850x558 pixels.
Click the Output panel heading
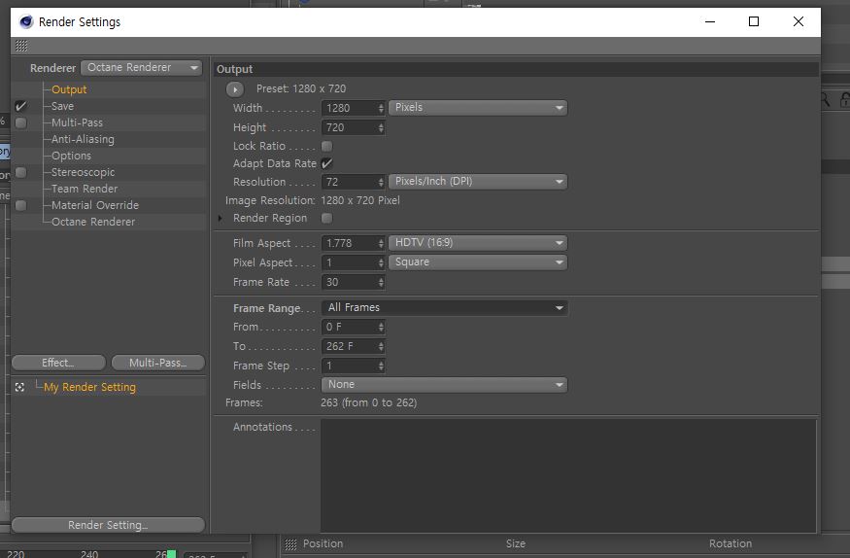tap(235, 69)
